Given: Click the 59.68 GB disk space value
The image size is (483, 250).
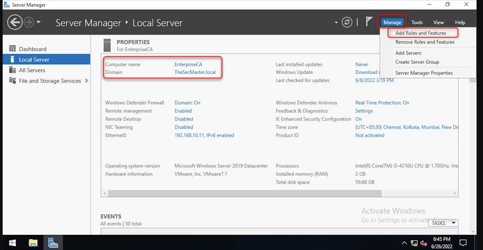Looking at the screenshot, I should (x=365, y=182).
